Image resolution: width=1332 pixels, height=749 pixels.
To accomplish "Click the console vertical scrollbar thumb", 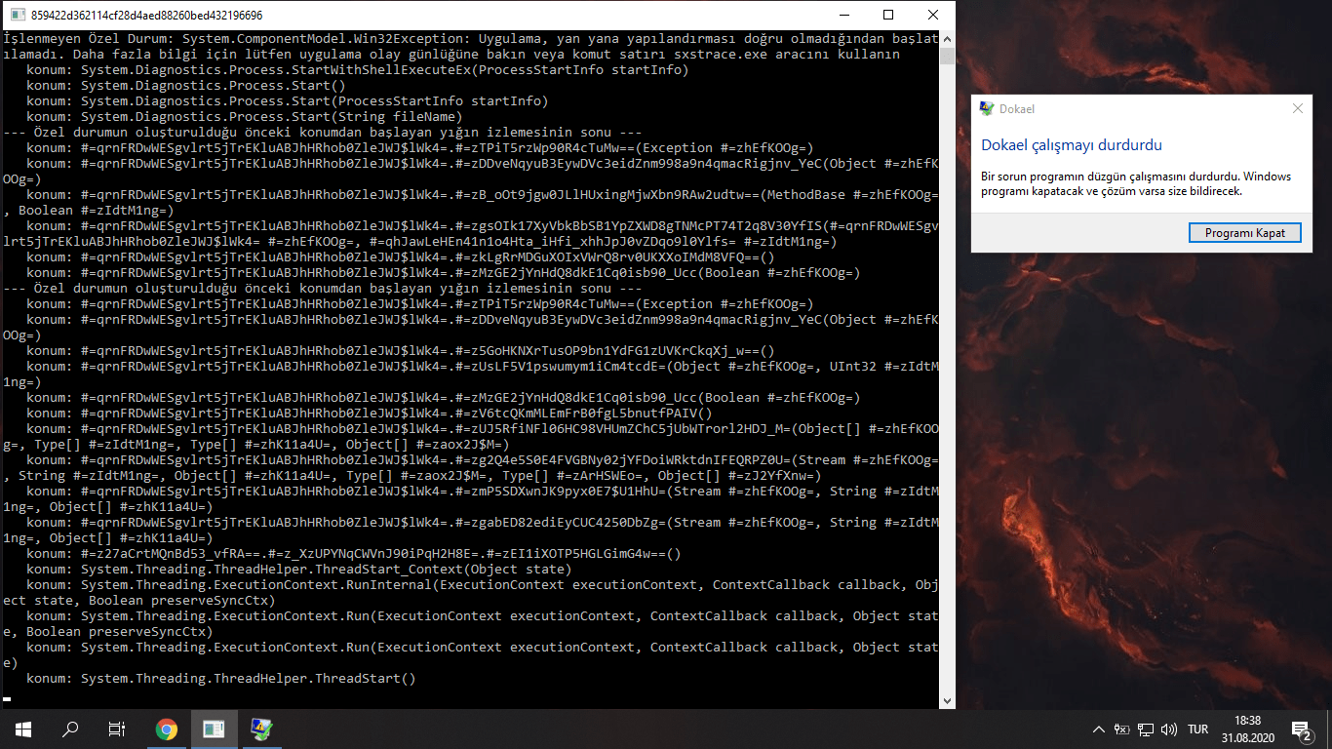I will (947, 56).
